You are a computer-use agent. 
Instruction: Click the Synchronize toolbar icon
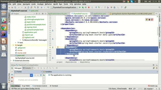[x=15, y=7]
